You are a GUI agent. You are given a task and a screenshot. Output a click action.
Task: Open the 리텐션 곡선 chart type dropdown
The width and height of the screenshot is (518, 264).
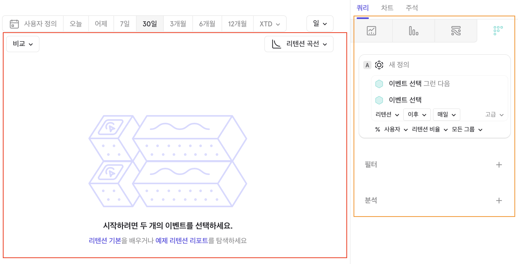[299, 44]
